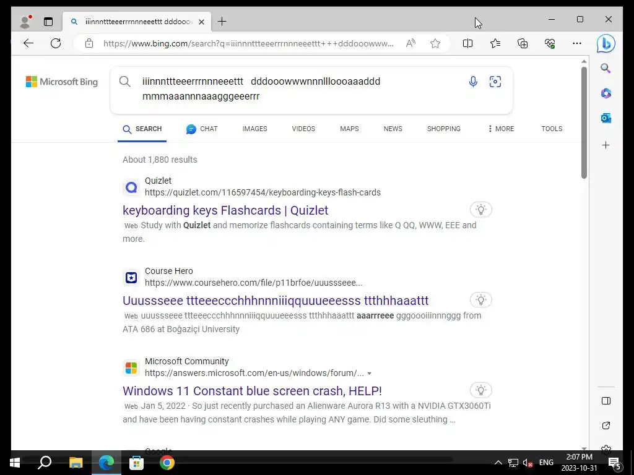Open the Favorites list
The image size is (634, 475).
click(495, 43)
